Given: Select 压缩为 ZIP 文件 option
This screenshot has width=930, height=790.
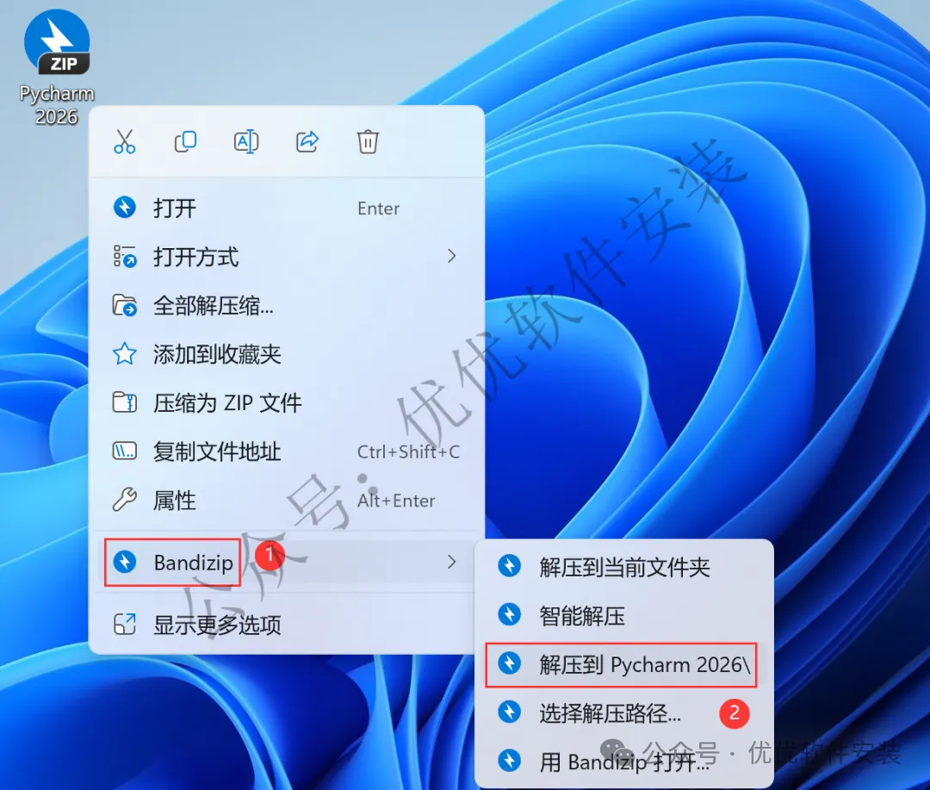Looking at the screenshot, I should 287,403.
